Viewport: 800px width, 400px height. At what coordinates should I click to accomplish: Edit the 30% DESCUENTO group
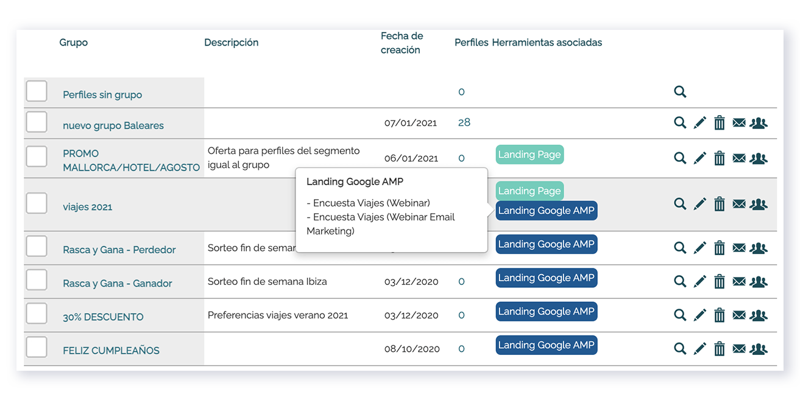click(699, 315)
